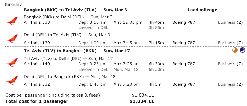Click flight number Air India 139
Screen dimensions: 247x106
(37, 43)
